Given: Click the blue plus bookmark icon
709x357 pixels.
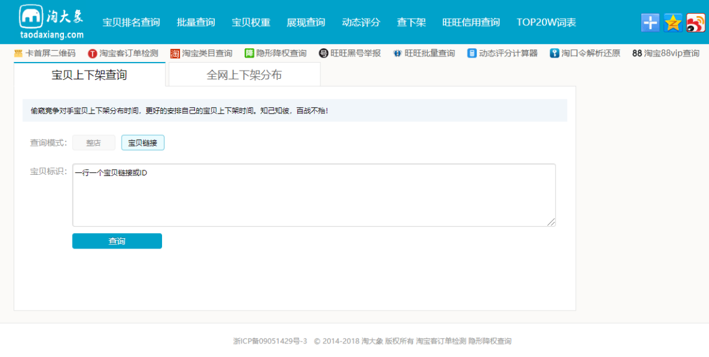Looking at the screenshot, I should click(649, 22).
